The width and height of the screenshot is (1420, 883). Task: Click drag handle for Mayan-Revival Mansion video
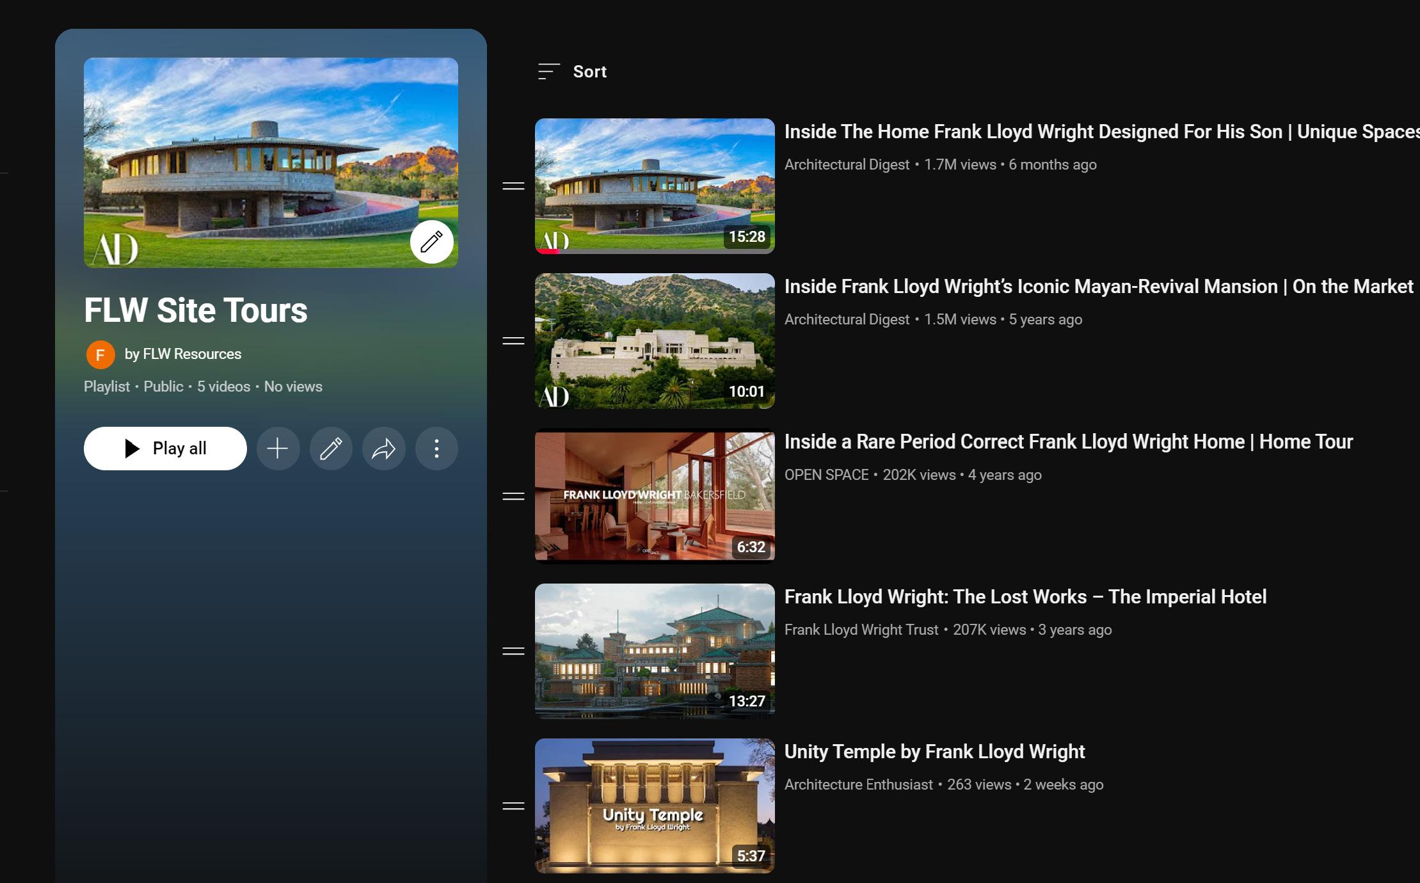pyautogui.click(x=513, y=341)
